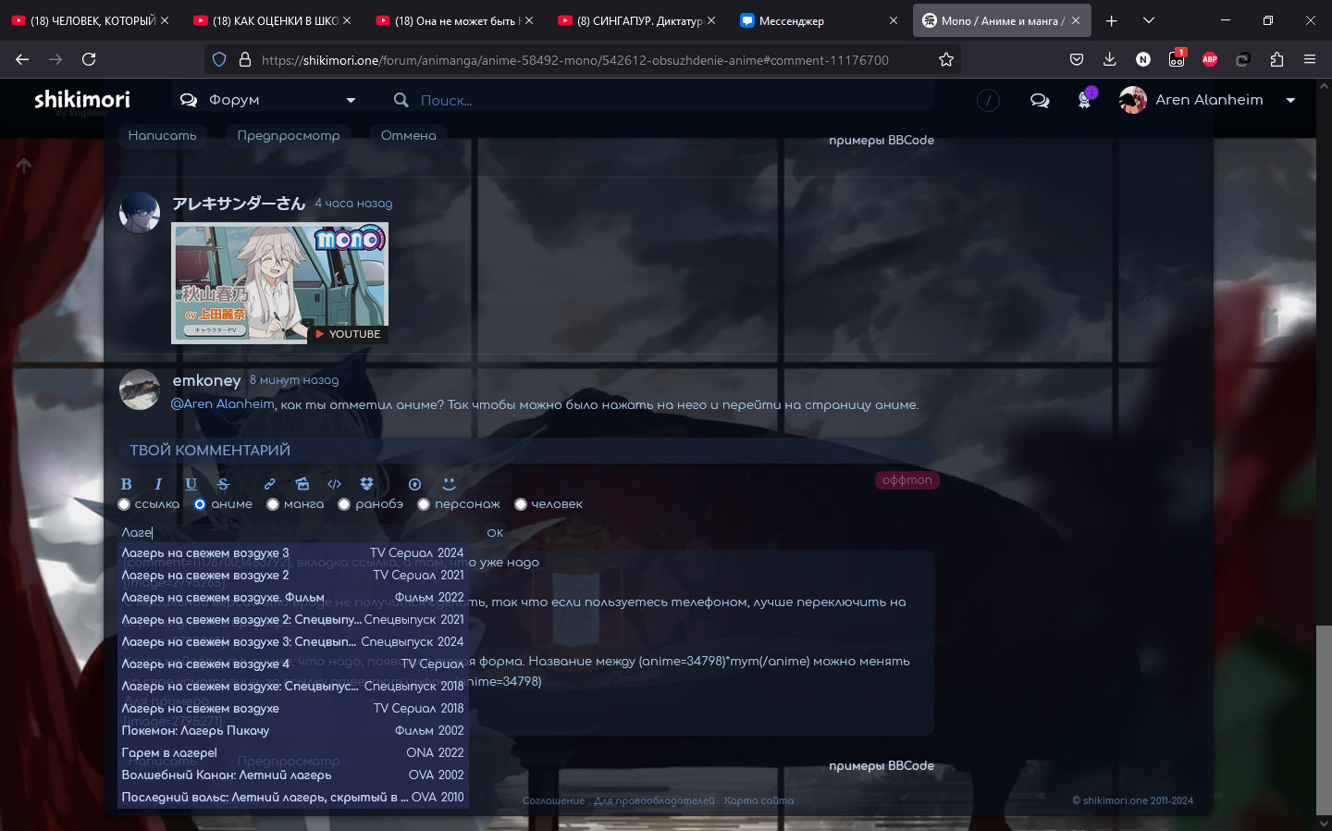Image resolution: width=1332 pixels, height=831 pixels.
Task: Switch to 'Она не может быть' tab
Action: [455, 20]
